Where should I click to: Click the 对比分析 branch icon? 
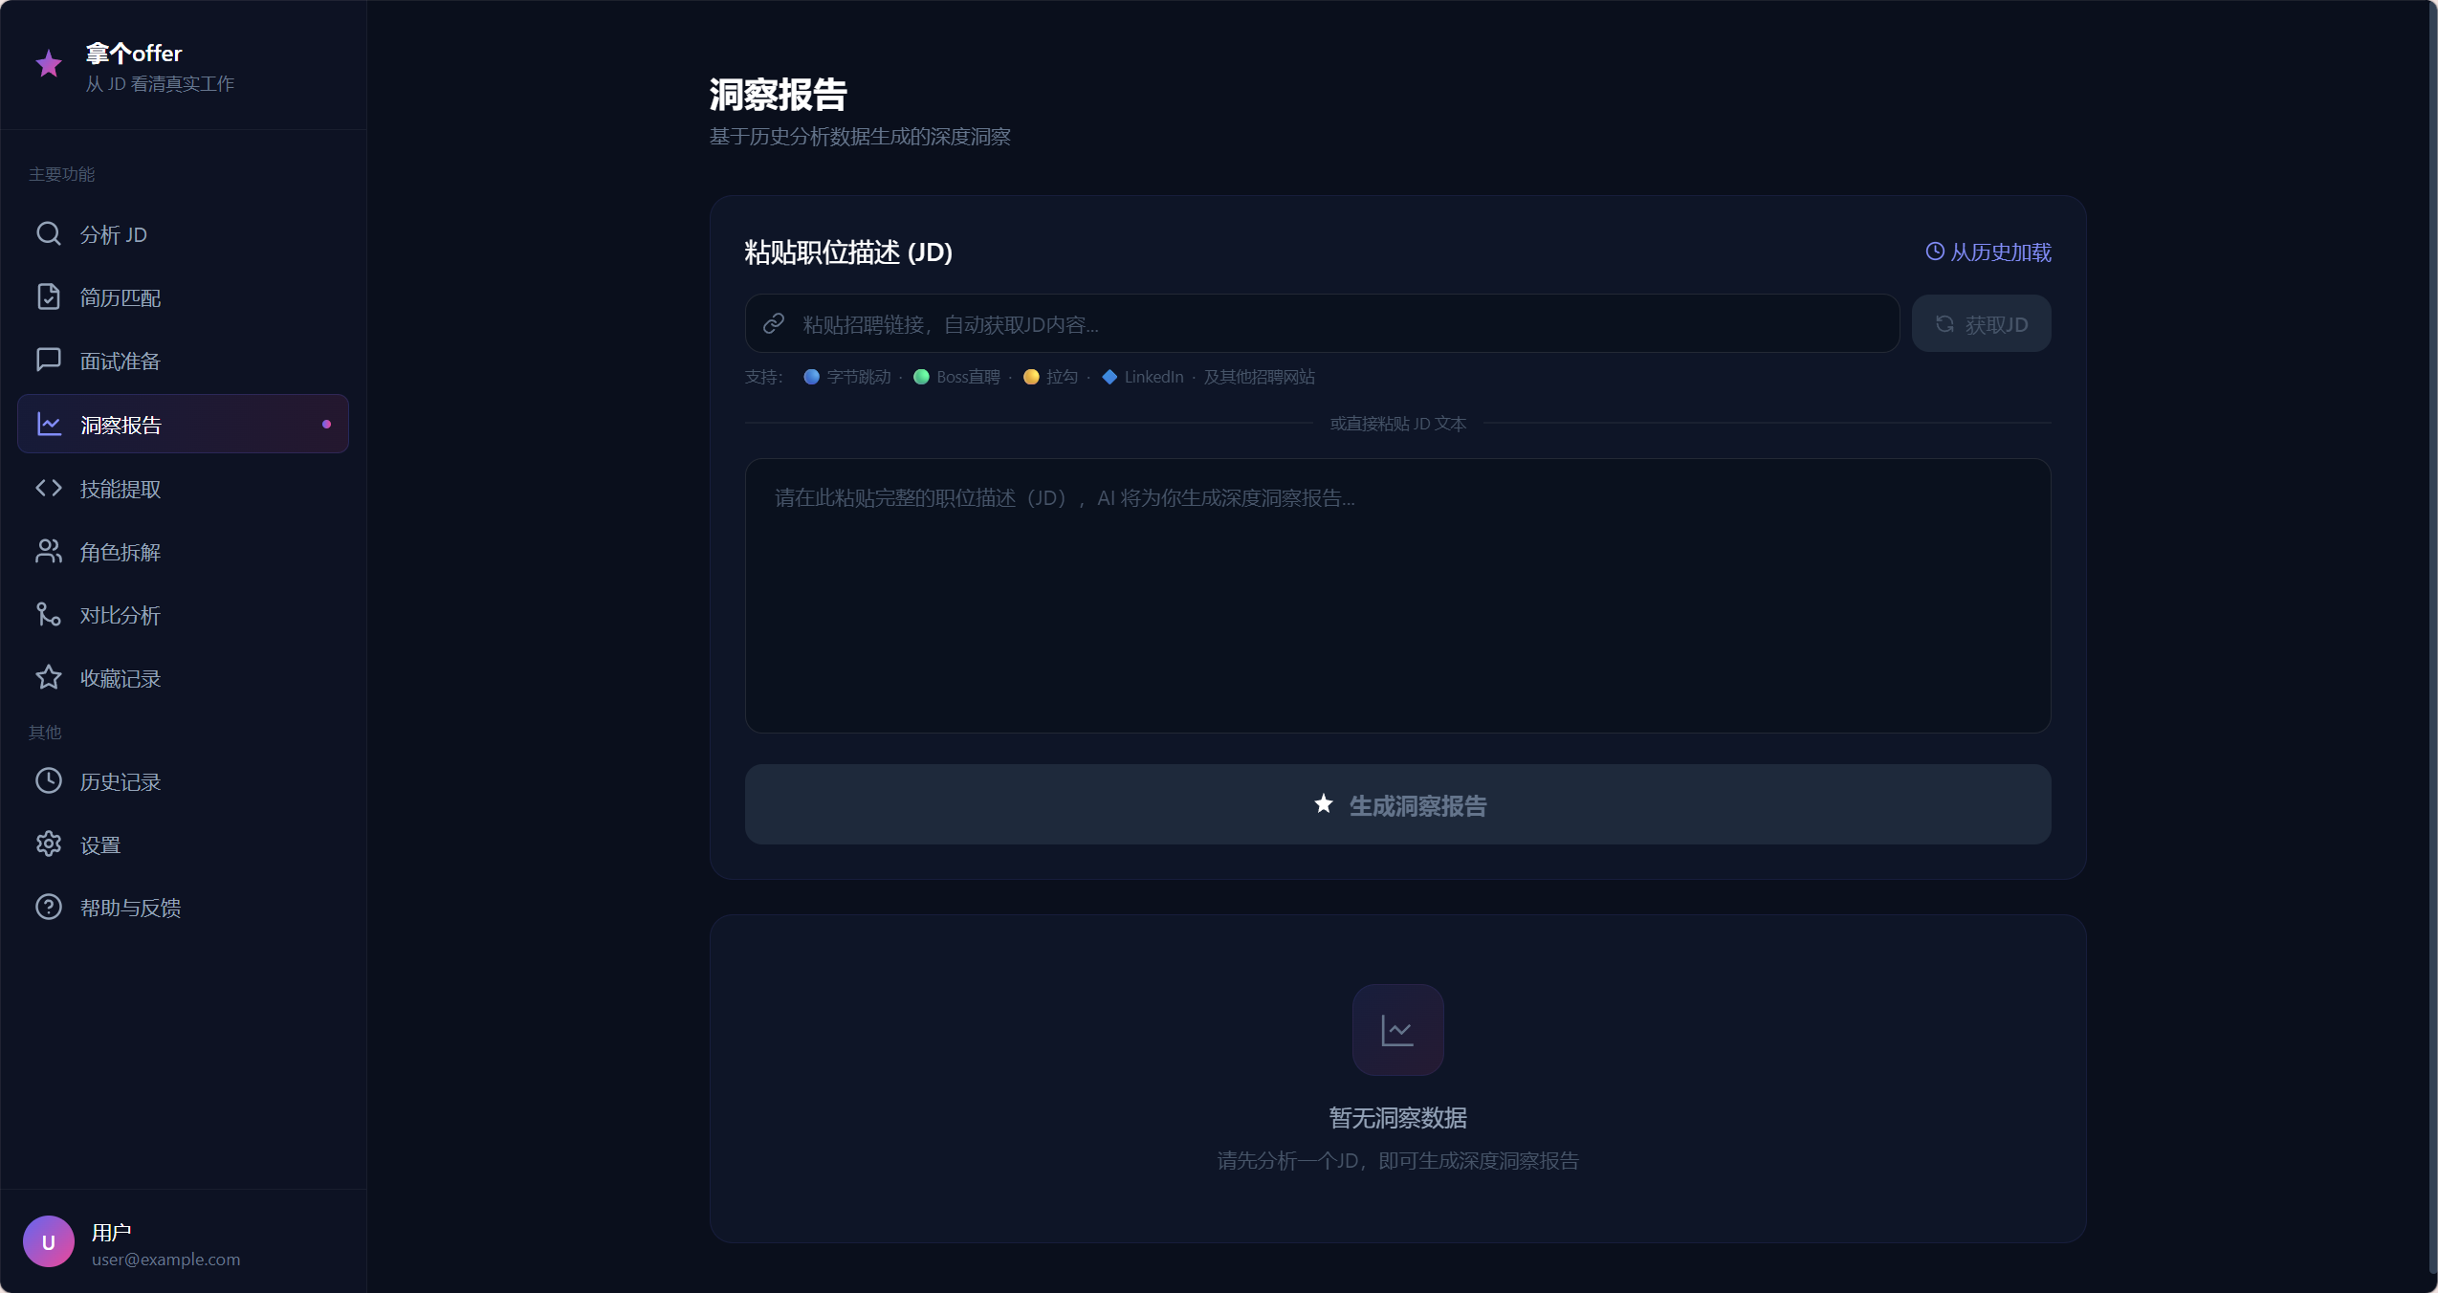pyautogui.click(x=49, y=615)
